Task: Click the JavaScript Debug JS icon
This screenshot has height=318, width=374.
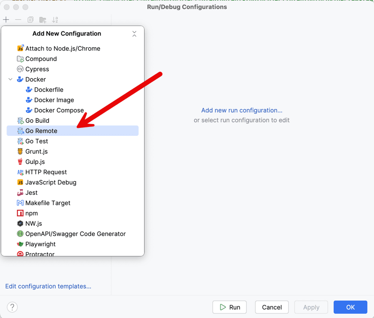Action: click(20, 182)
